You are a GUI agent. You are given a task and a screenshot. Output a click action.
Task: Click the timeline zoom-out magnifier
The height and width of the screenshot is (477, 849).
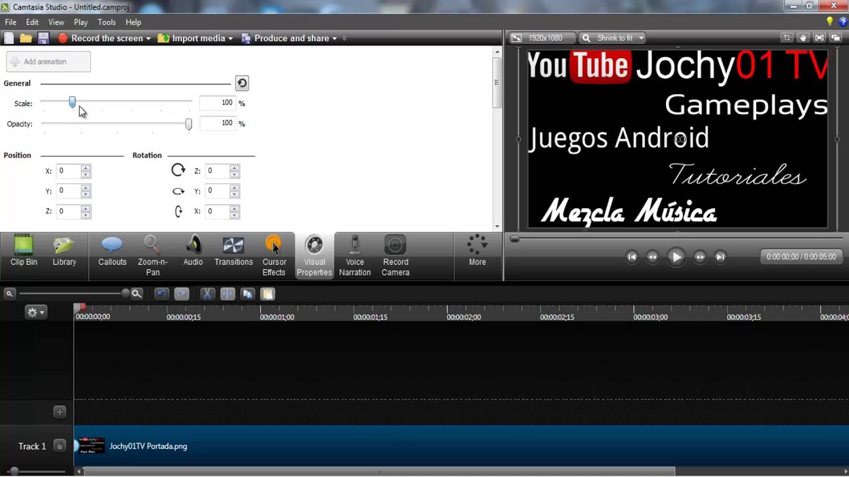point(9,293)
